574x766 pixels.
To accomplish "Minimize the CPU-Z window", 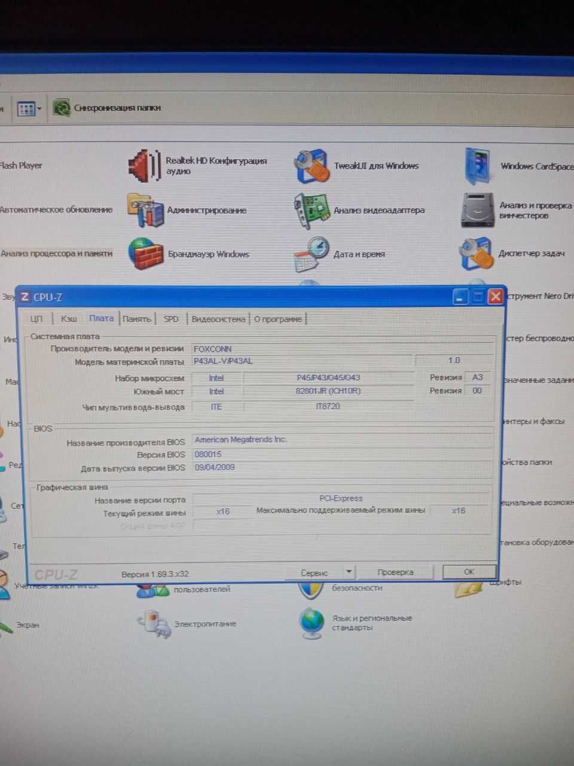I will tap(460, 296).
